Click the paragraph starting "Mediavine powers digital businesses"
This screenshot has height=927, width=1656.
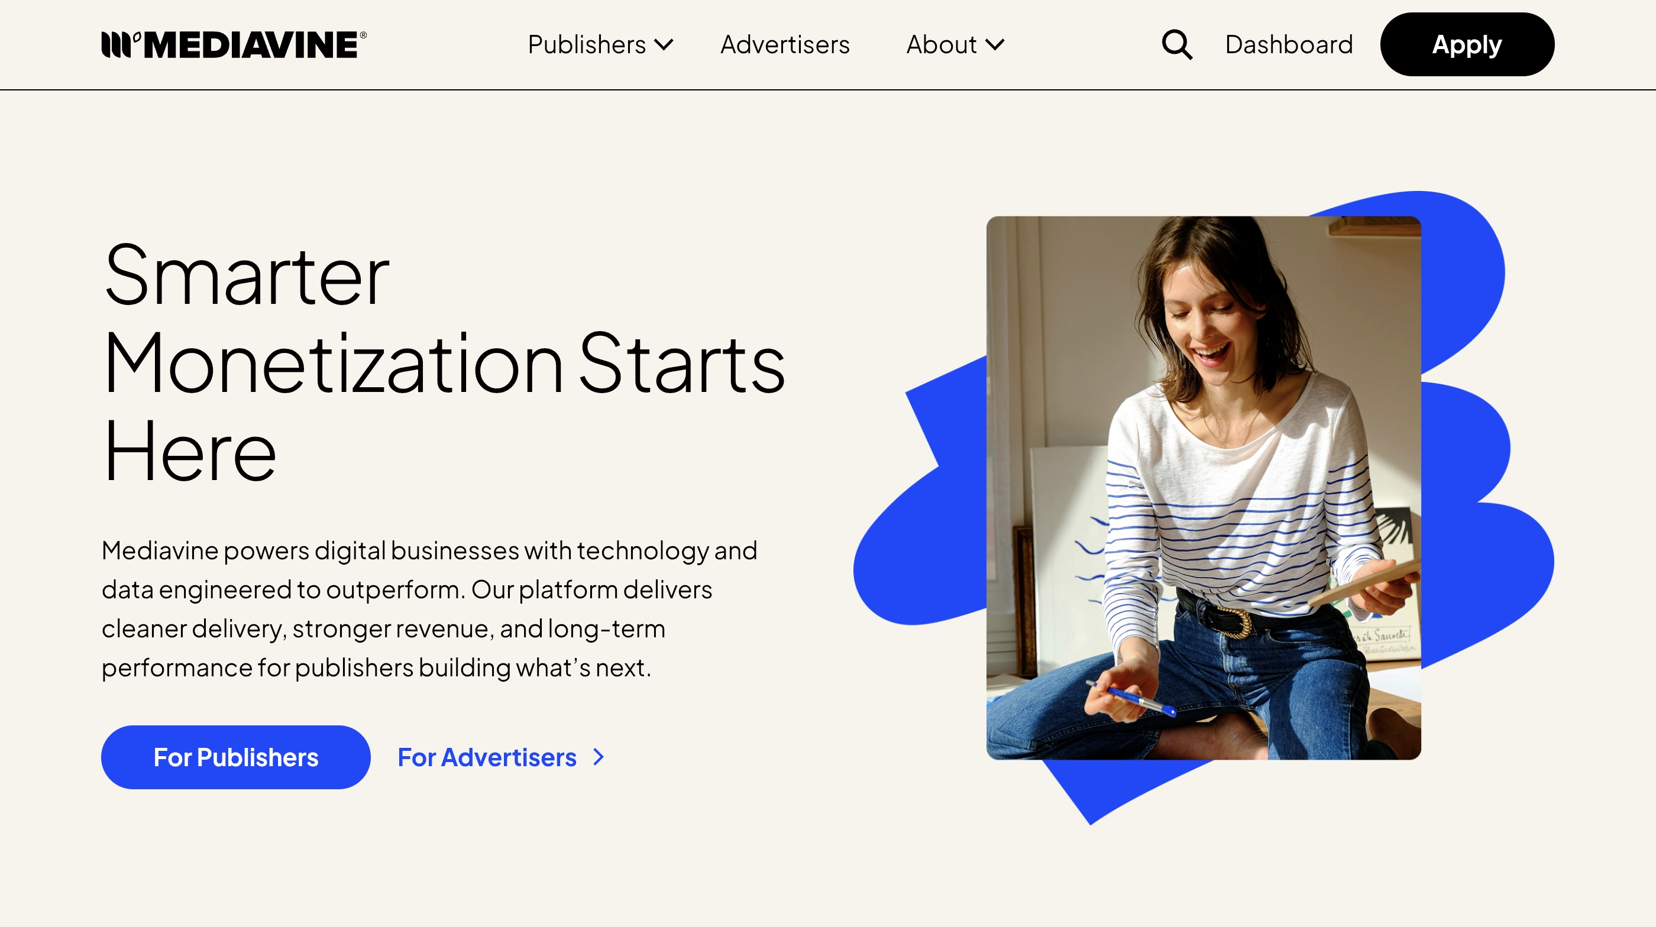[429, 609]
